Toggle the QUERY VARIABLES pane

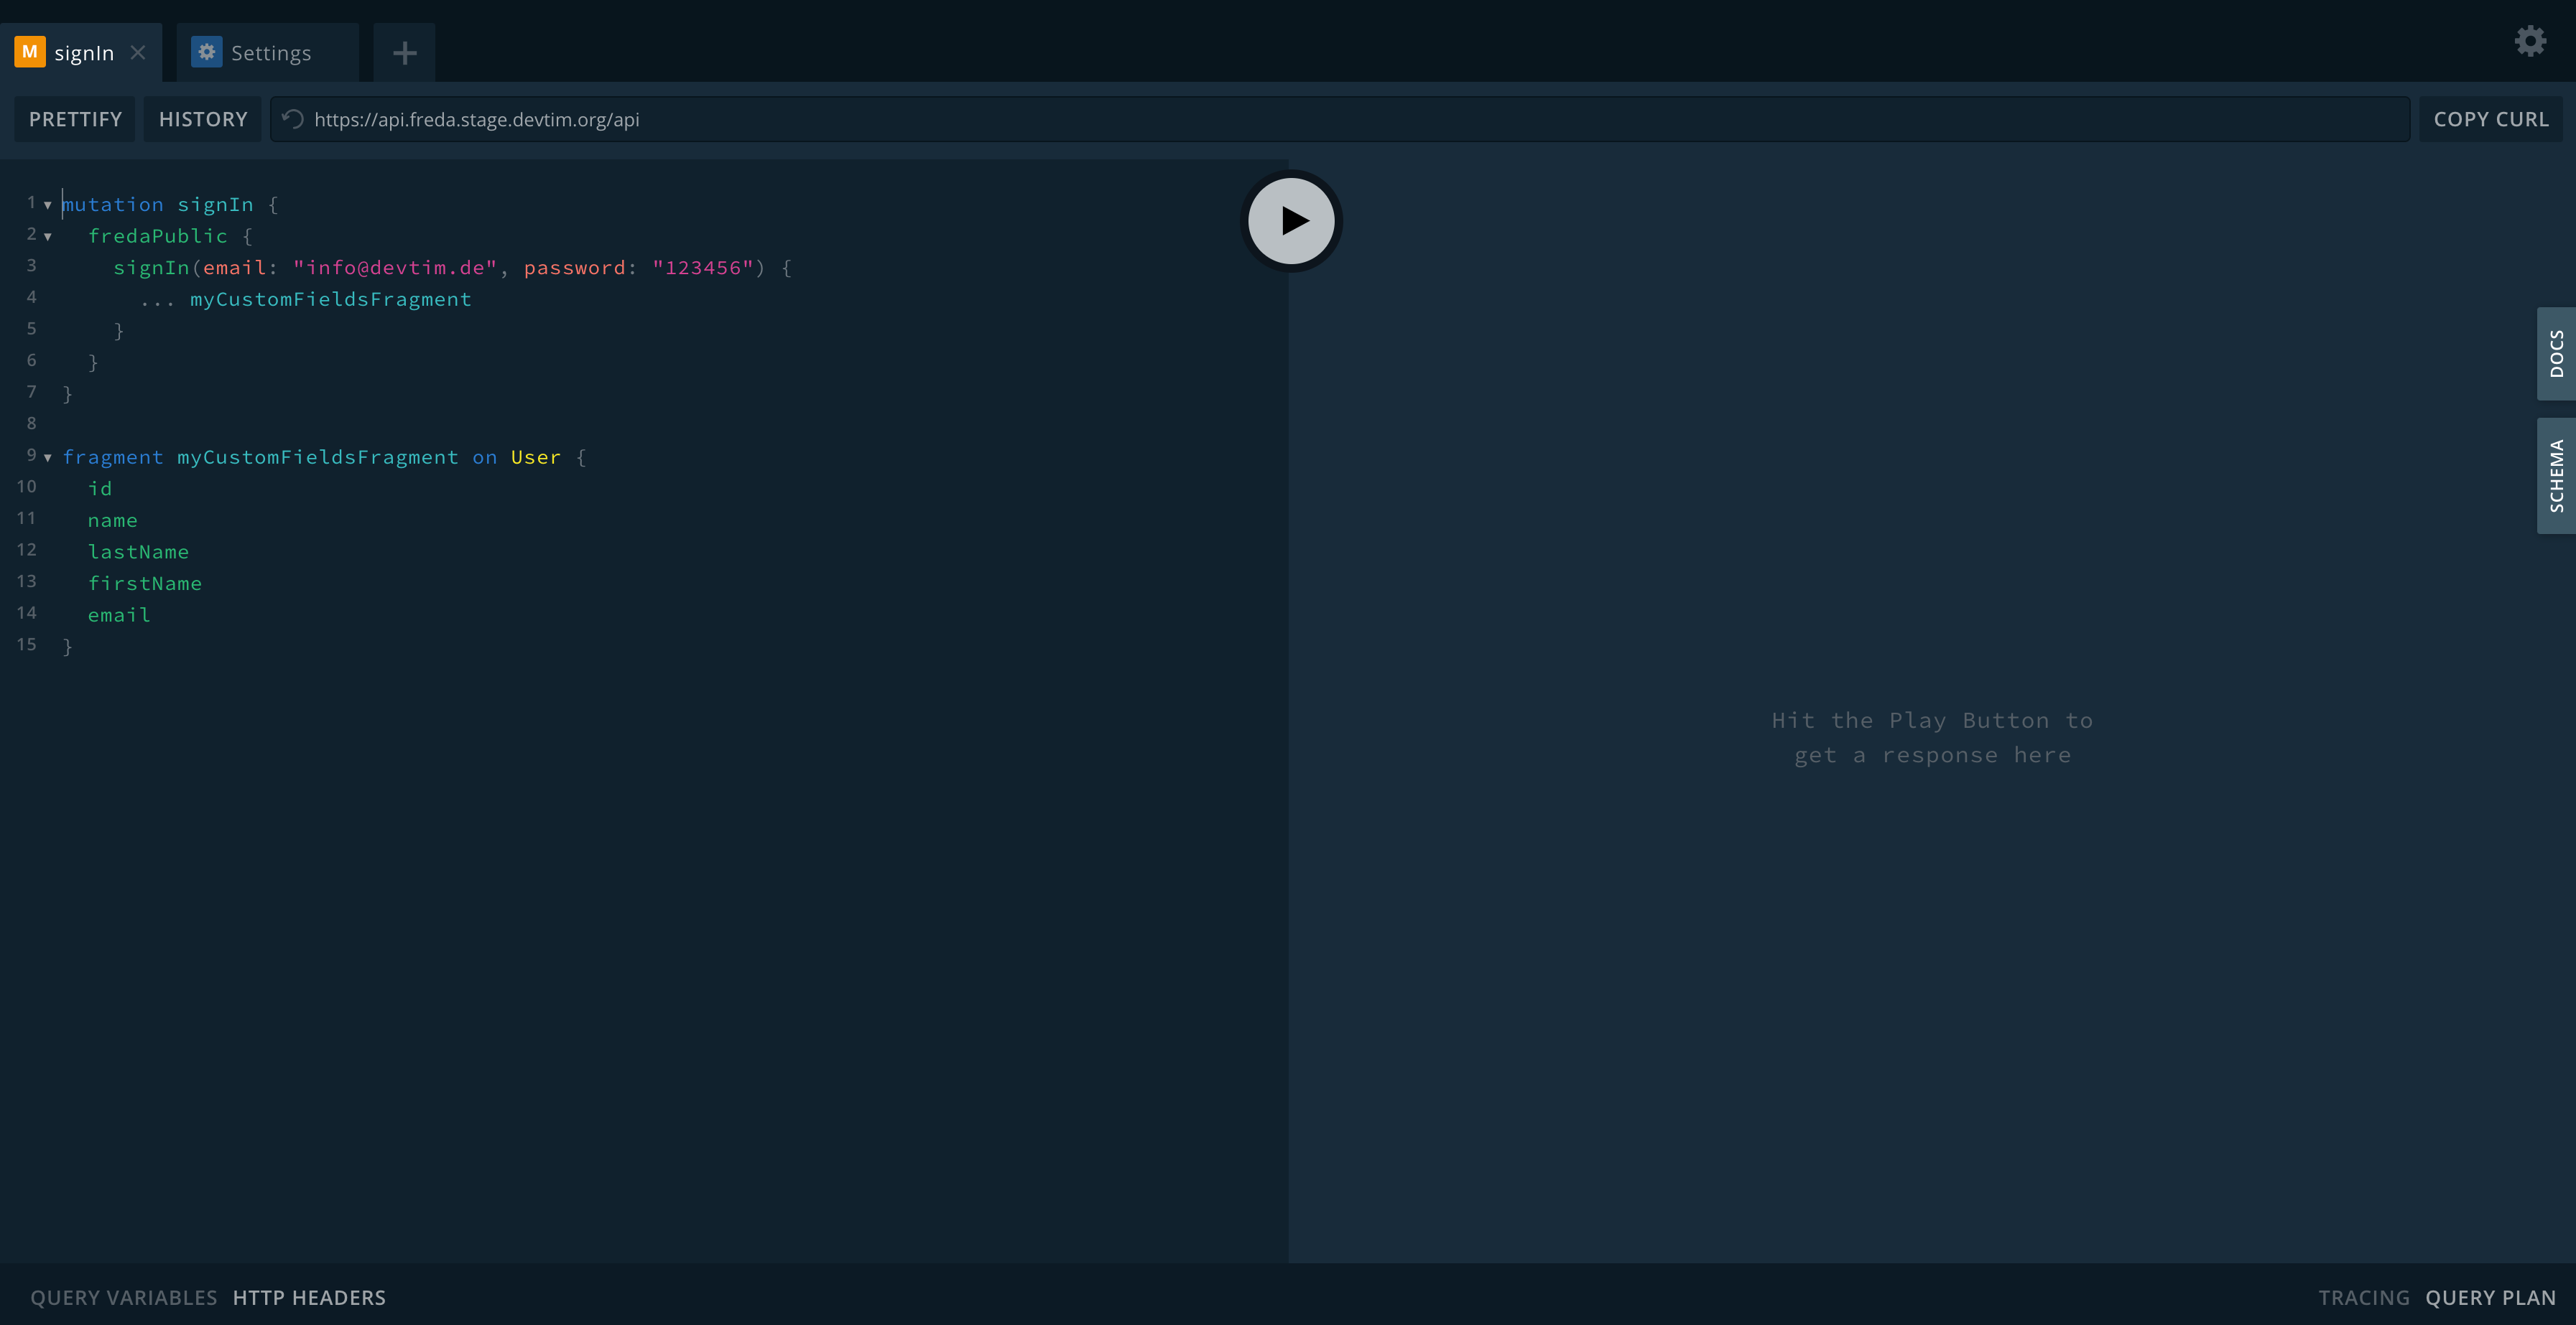tap(123, 1297)
